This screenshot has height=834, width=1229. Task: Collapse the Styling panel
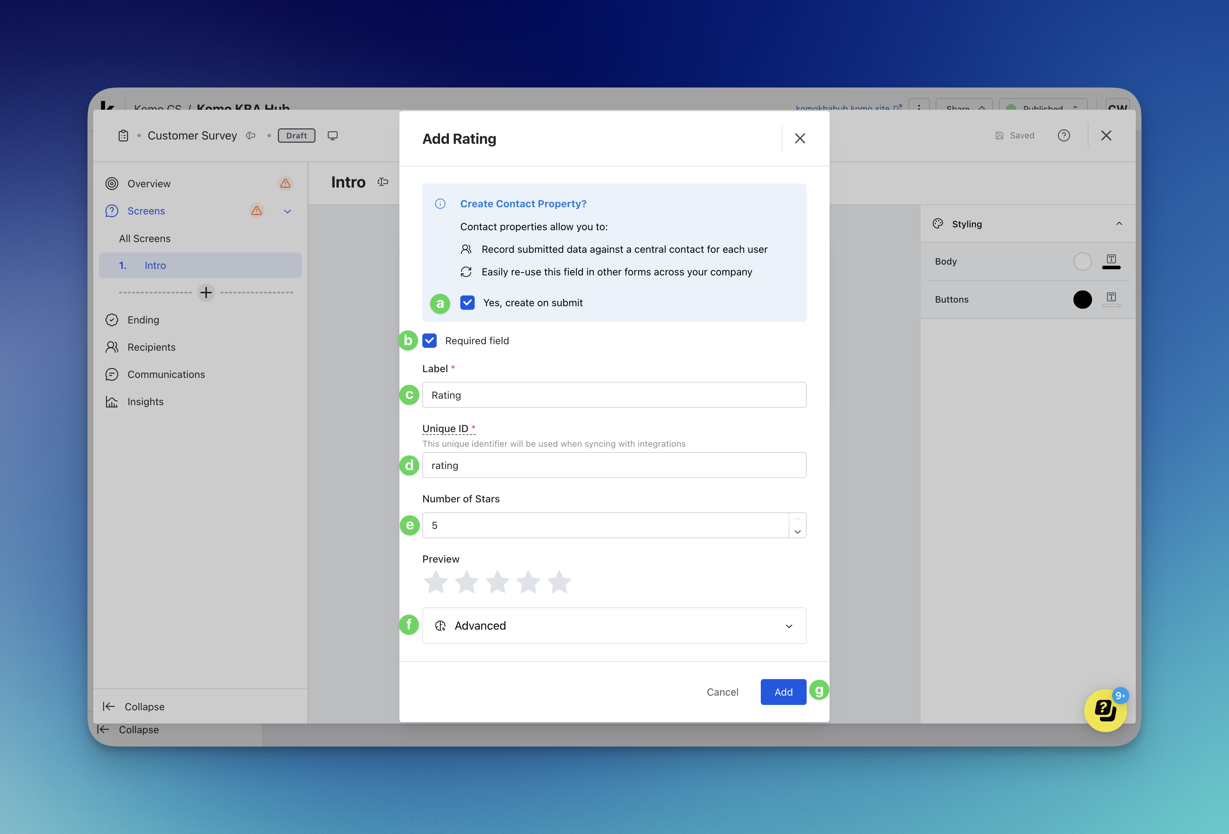point(1119,224)
